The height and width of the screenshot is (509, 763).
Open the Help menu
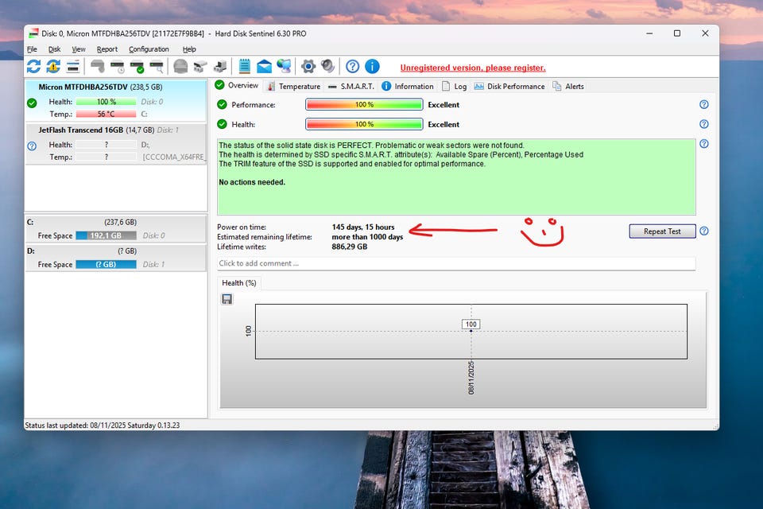point(189,49)
